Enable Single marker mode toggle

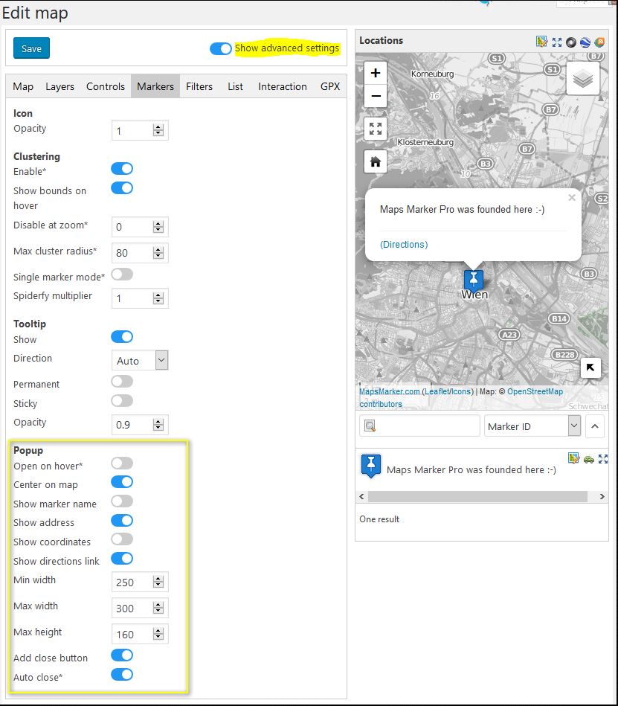[x=122, y=275]
